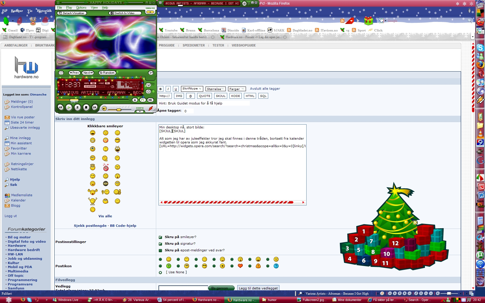Adjust Winamp volume slider
485x303 pixels.
pyautogui.click(x=119, y=110)
